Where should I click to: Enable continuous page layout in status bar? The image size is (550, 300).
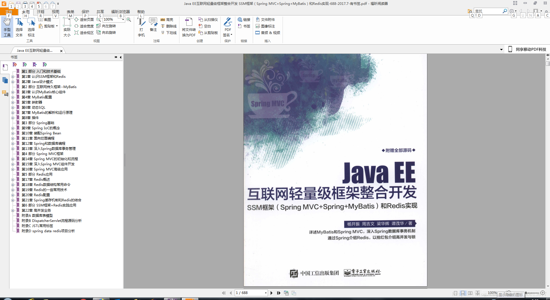(463, 293)
